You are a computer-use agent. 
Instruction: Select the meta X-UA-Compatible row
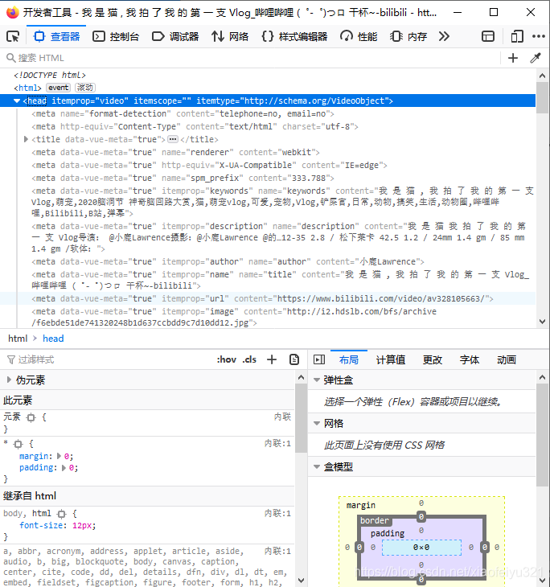(209, 165)
